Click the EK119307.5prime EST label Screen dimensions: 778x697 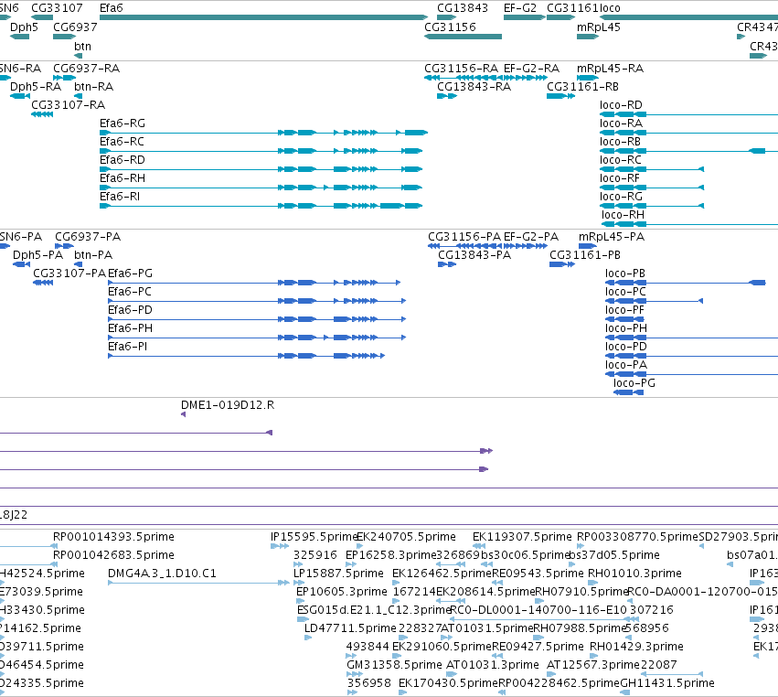(522, 536)
